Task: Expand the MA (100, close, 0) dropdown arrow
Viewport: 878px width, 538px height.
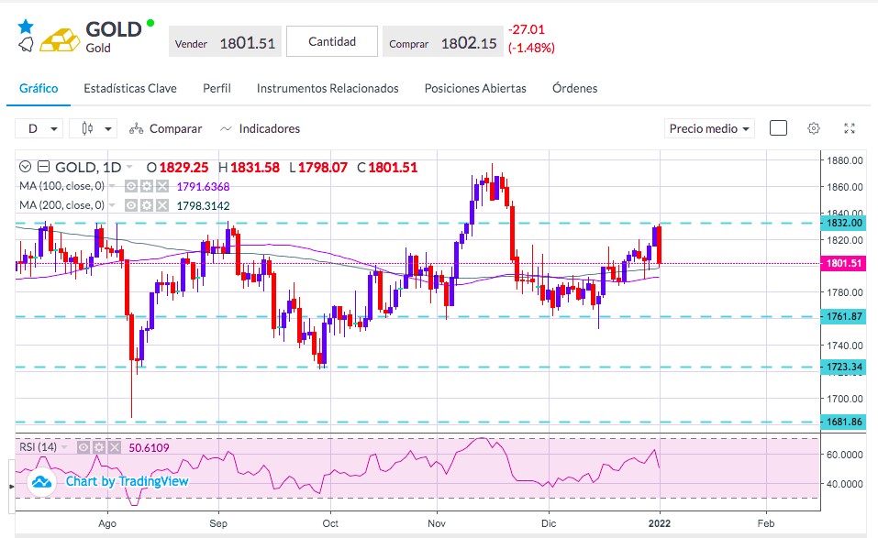Action: pos(112,186)
